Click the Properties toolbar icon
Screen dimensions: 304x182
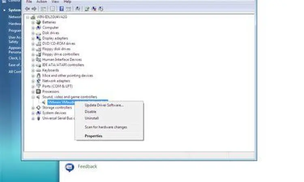53,9
